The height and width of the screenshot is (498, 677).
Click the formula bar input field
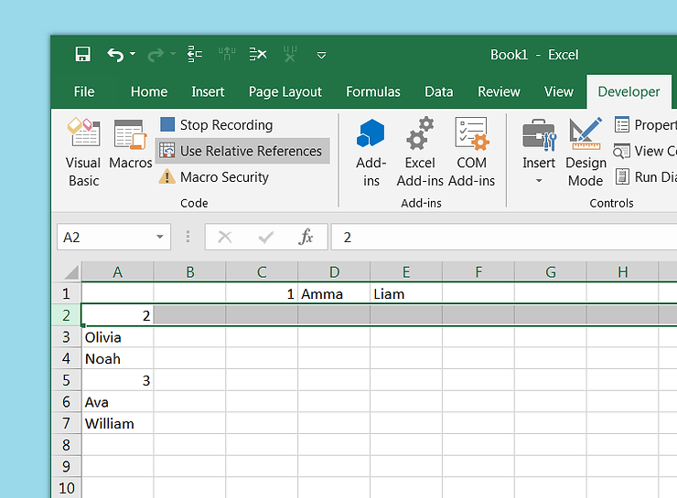(x=503, y=238)
